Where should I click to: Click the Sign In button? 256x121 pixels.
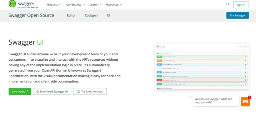pyautogui.click(x=241, y=5)
